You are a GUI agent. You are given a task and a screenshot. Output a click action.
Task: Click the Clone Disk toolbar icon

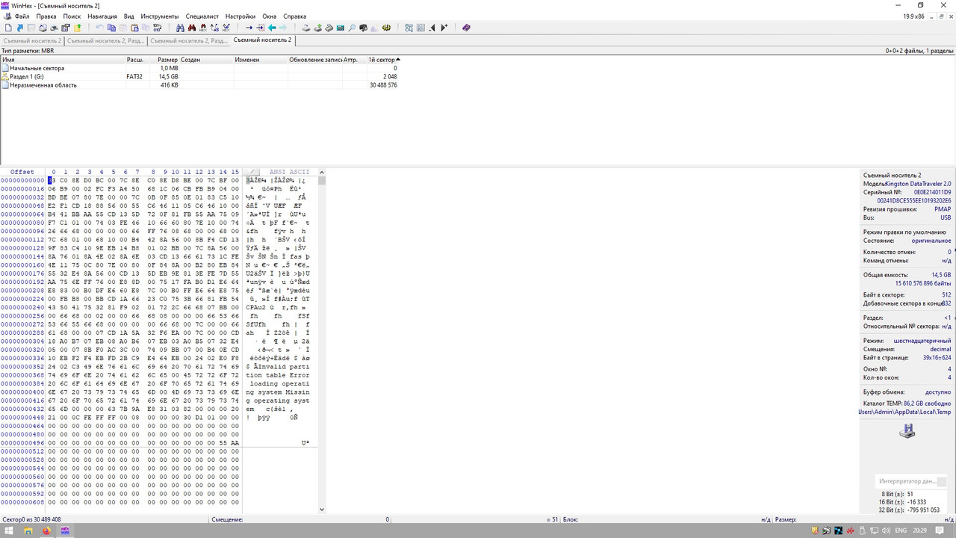317,28
